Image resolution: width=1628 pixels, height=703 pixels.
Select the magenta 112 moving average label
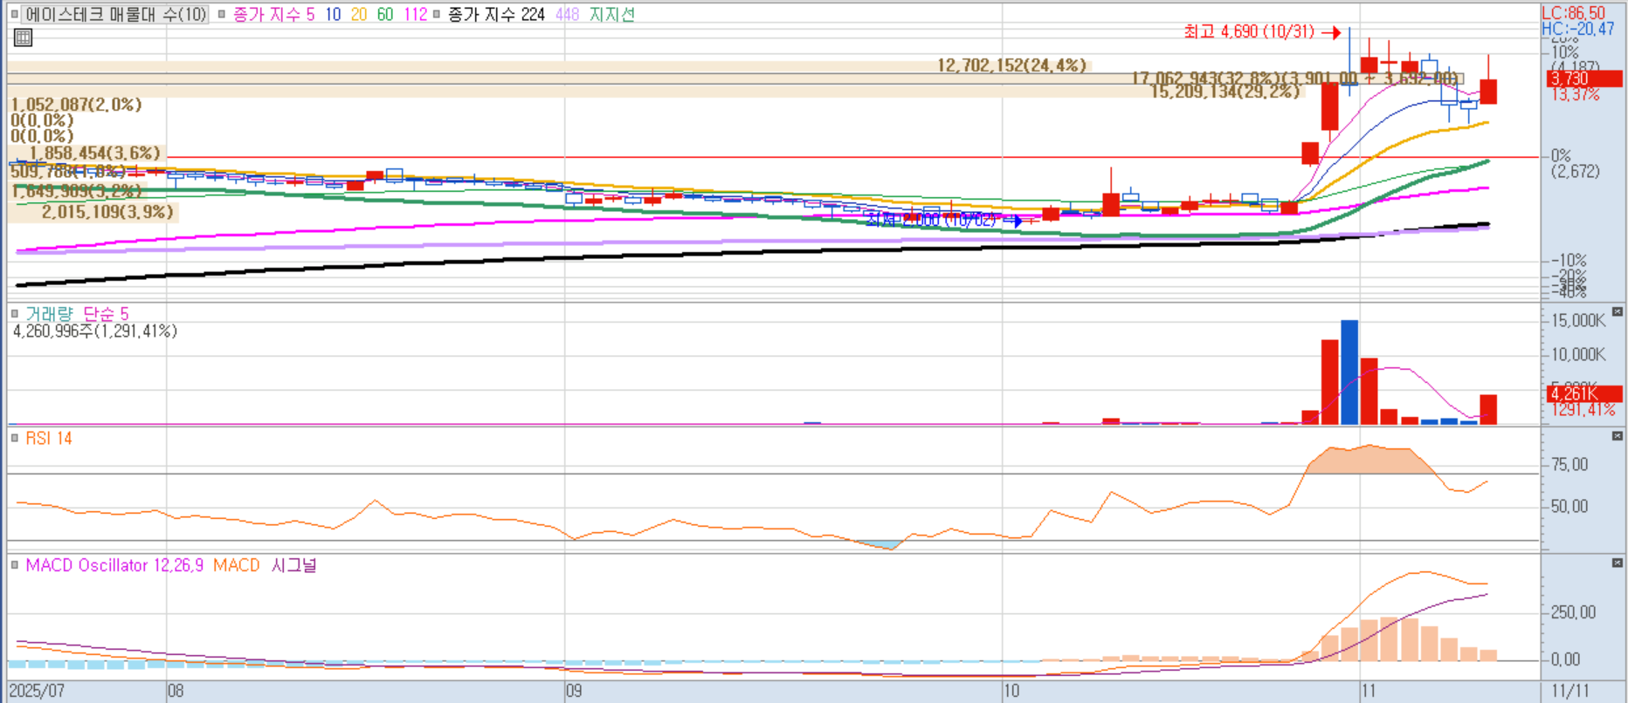(x=416, y=15)
